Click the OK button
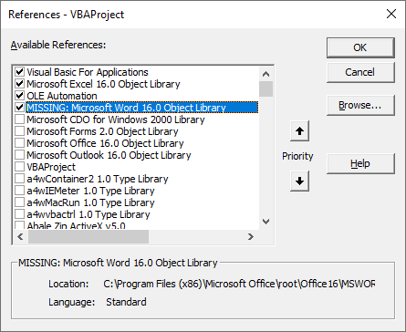The image size is (406, 332). pos(360,47)
